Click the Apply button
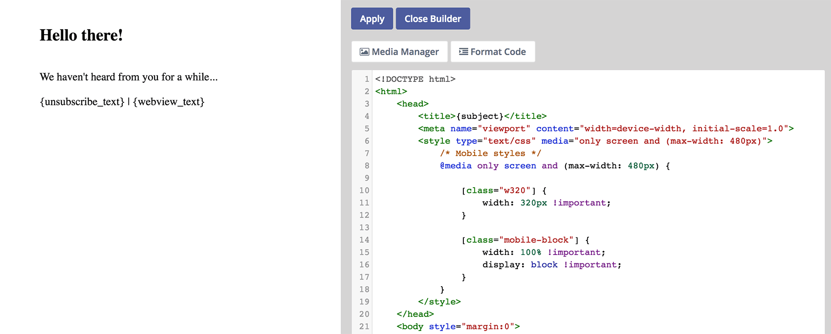The width and height of the screenshot is (831, 334). pyautogui.click(x=372, y=19)
